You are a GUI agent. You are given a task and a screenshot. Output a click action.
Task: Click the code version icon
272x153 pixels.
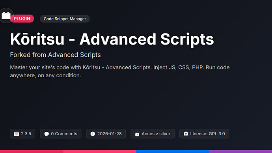17,134
